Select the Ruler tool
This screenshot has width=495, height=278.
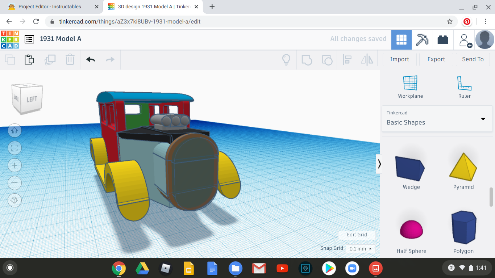(464, 86)
